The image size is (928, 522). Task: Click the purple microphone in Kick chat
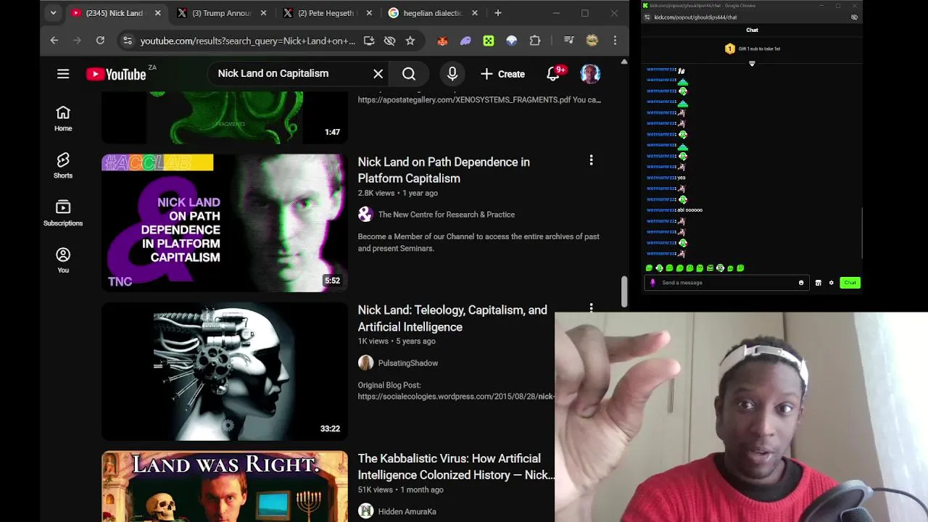pos(652,283)
